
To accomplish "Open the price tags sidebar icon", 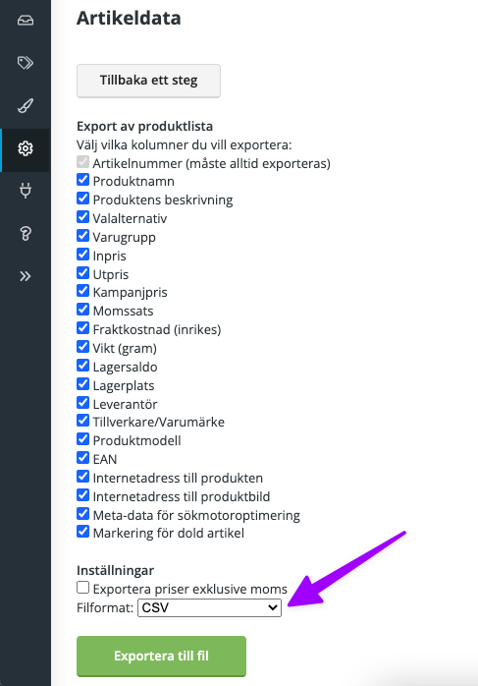I will tap(26, 63).
